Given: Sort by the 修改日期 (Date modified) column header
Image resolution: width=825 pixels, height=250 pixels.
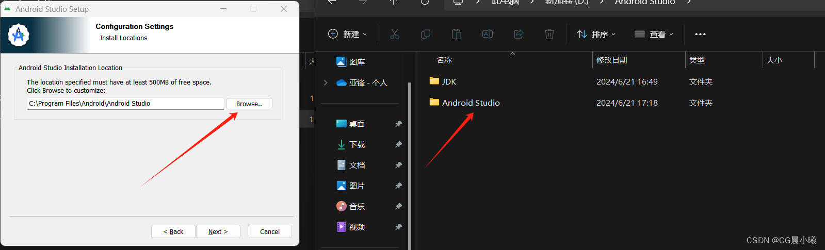Looking at the screenshot, I should (x=612, y=60).
